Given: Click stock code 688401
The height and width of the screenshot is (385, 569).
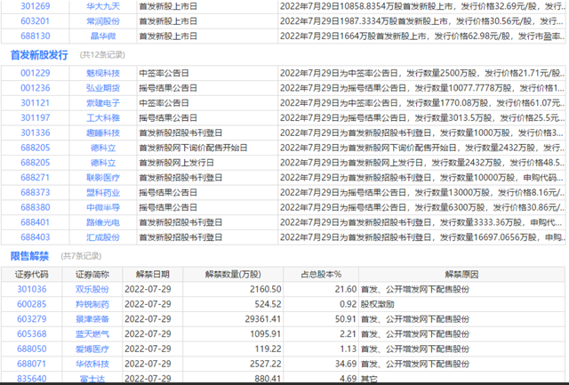Looking at the screenshot, I should point(36,222).
